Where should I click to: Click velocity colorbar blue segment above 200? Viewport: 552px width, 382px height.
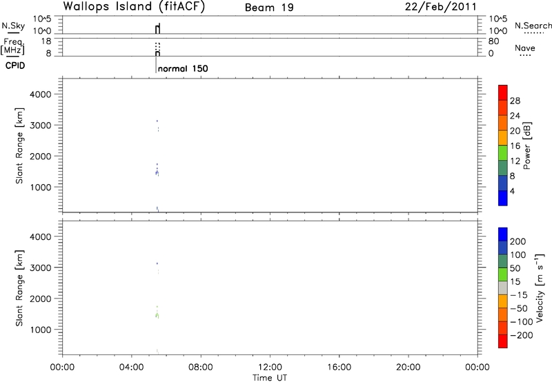coord(503,234)
